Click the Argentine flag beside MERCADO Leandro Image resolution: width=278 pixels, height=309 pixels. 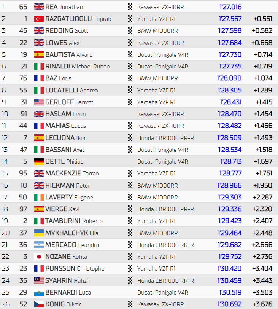point(39,245)
